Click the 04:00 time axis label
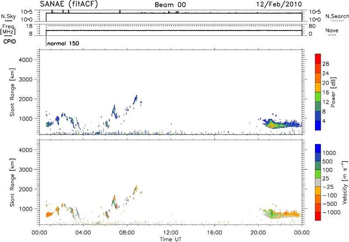 coord(83,233)
